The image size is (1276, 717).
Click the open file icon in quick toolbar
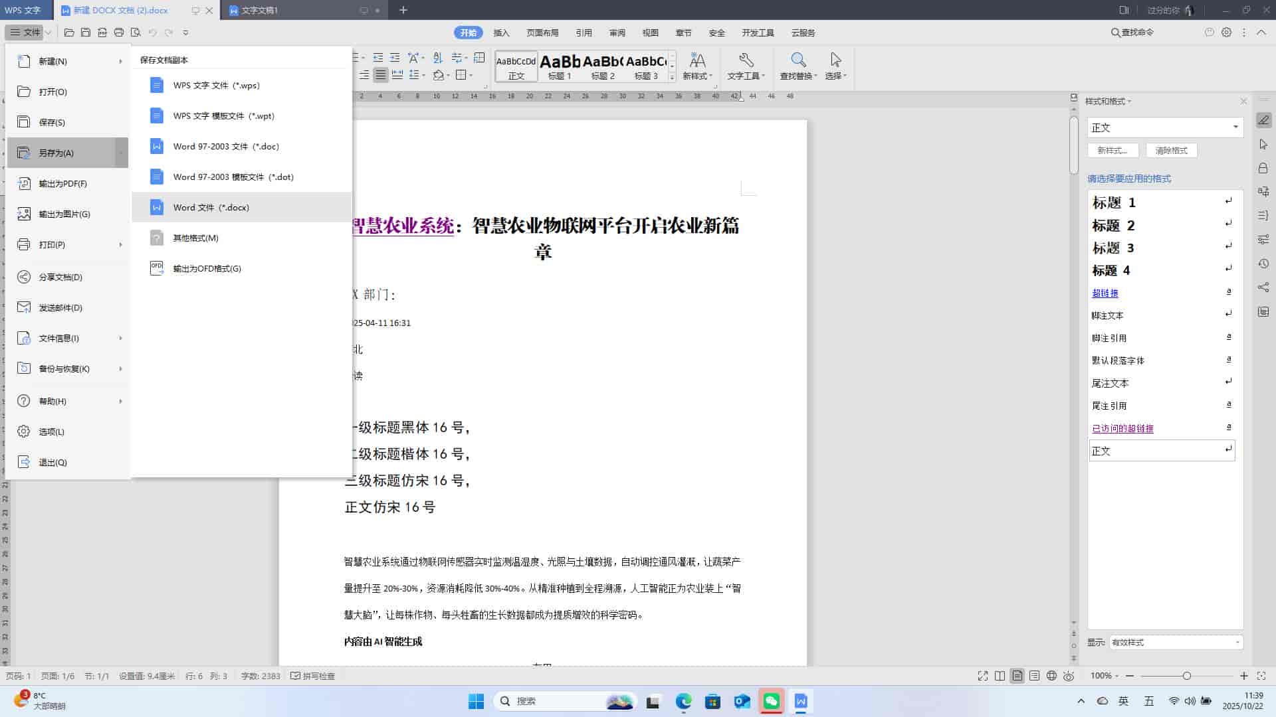[69, 32]
